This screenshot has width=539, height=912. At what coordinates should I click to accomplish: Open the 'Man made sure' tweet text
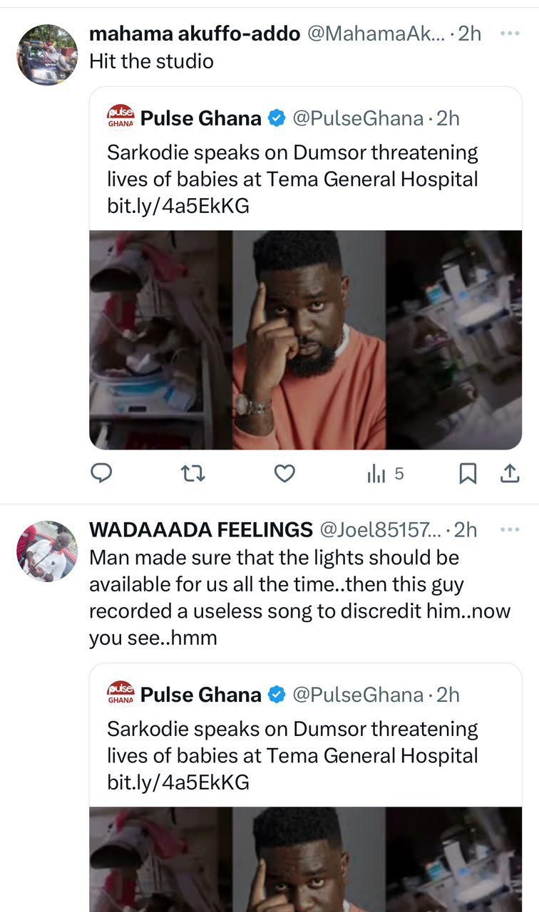click(x=299, y=597)
